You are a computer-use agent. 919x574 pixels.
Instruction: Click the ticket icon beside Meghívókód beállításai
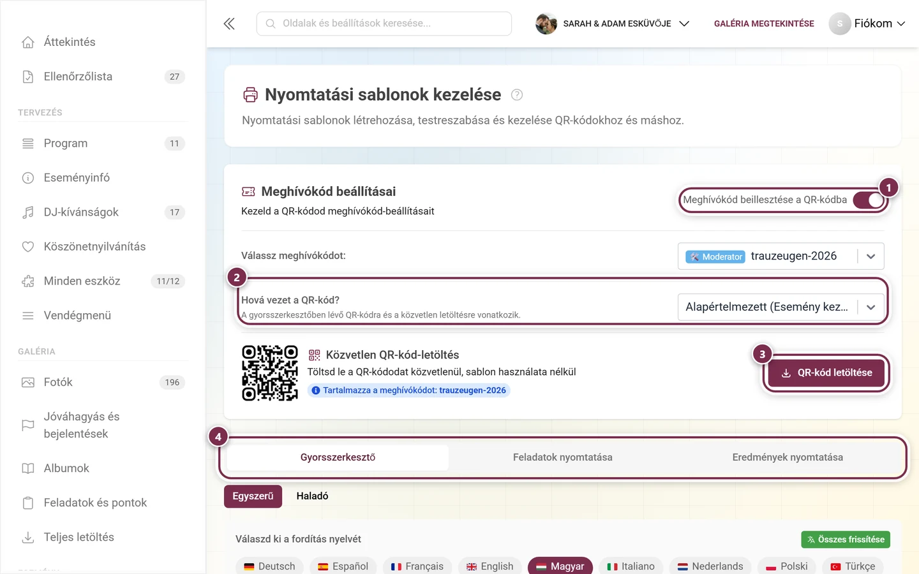pyautogui.click(x=248, y=192)
